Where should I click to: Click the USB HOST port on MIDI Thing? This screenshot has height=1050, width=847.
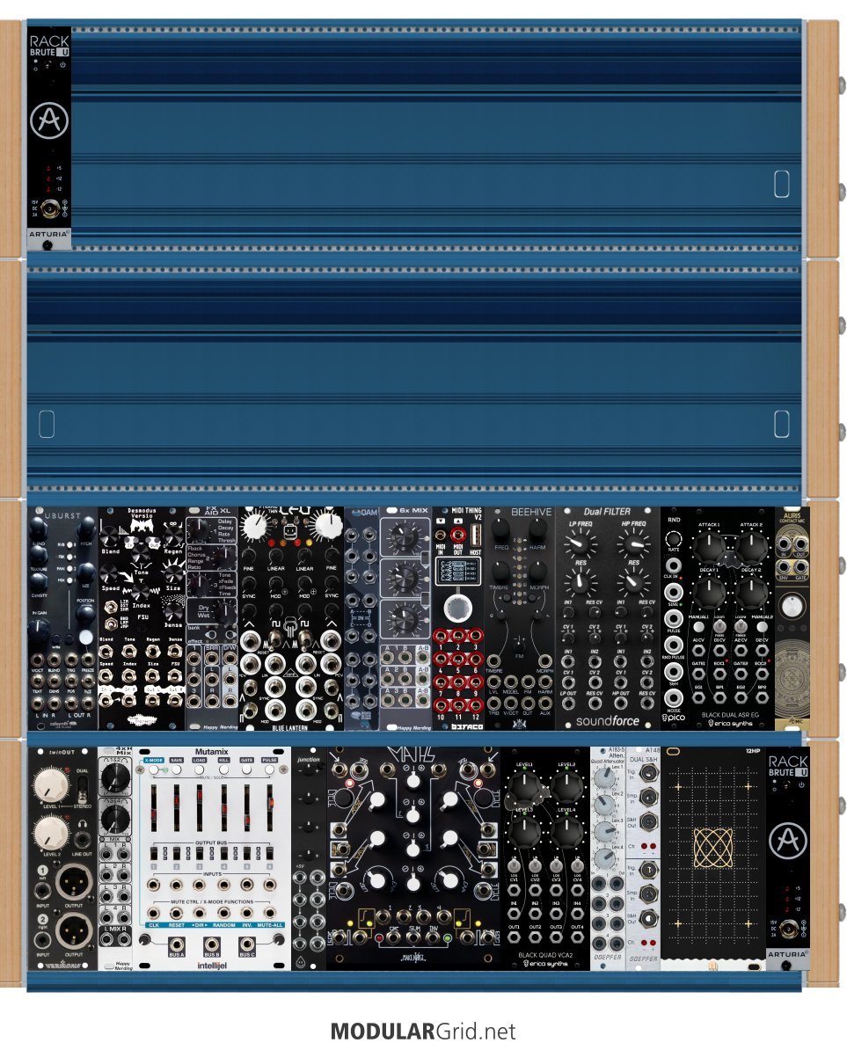coord(476,535)
